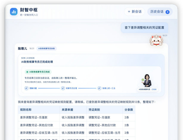Click the blue badge showing 3

[x=168, y=12]
